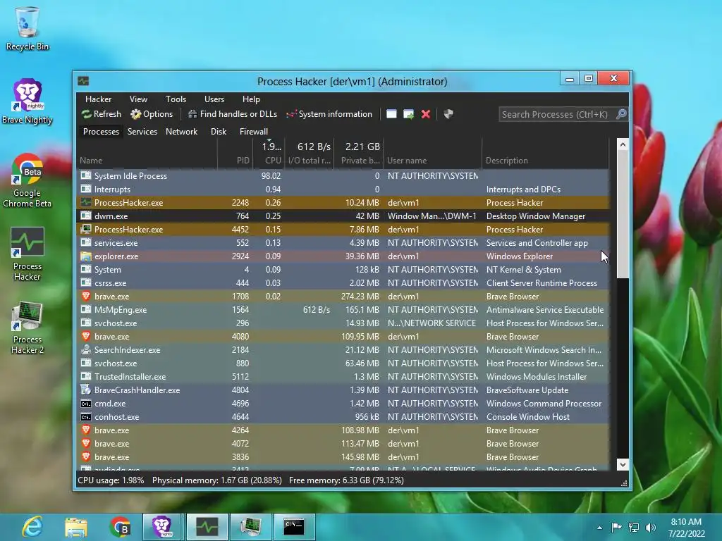The image size is (722, 541).
Task: Click the Refresh toolbar icon
Action: [86, 114]
